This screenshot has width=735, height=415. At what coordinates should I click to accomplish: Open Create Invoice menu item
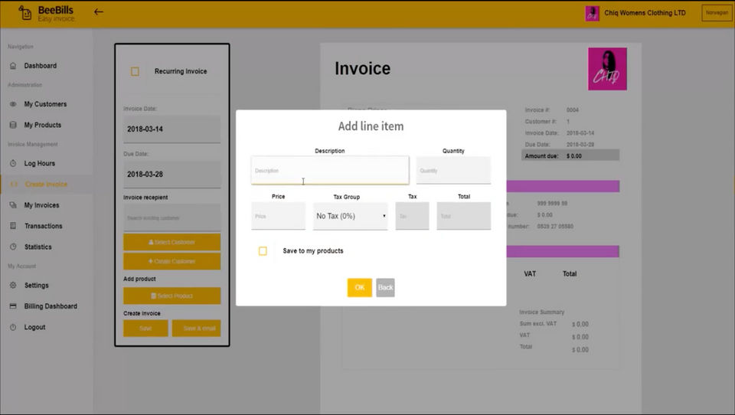tap(46, 185)
